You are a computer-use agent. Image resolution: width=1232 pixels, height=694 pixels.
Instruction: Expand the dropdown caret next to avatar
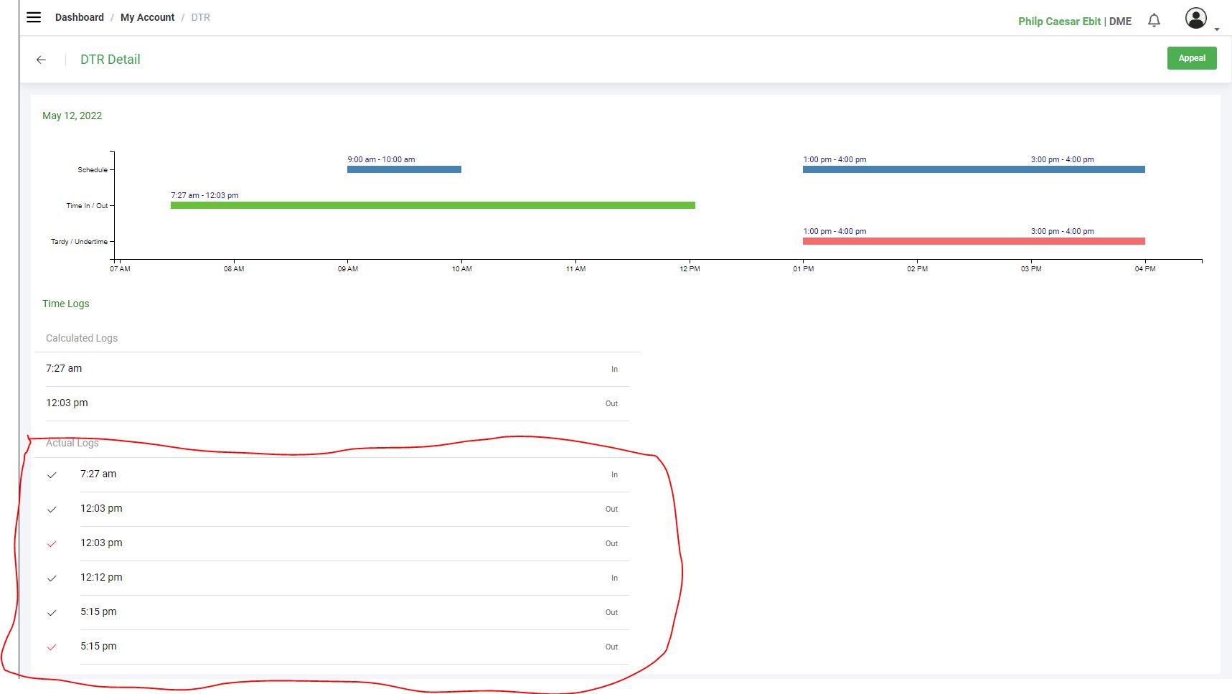[x=1217, y=29]
